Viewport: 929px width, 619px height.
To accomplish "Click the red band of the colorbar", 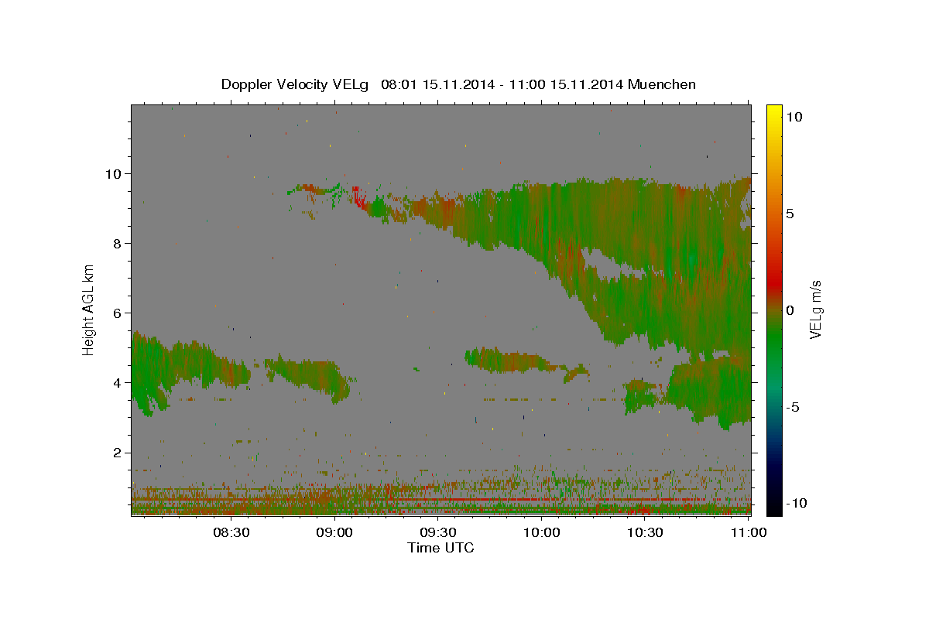I will pos(774,283).
